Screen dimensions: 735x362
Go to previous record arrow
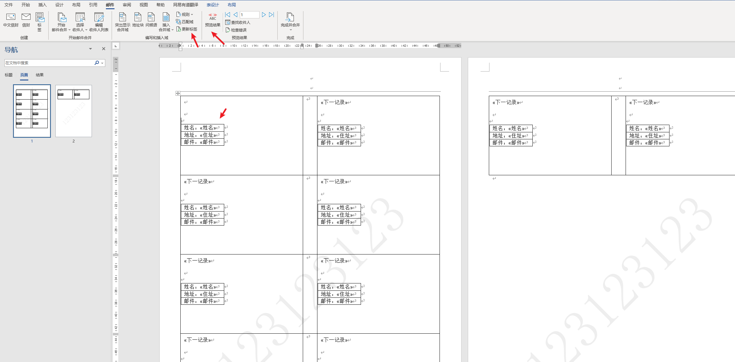235,15
